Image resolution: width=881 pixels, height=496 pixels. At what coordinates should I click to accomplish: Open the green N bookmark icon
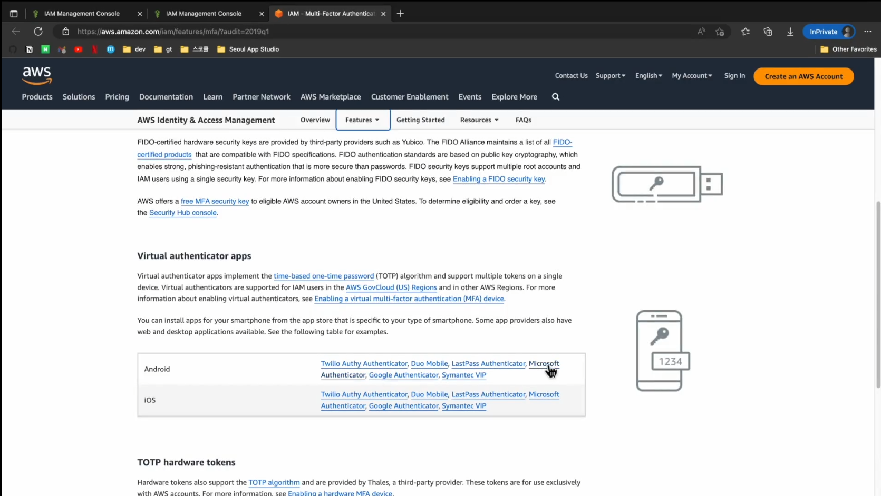click(45, 49)
